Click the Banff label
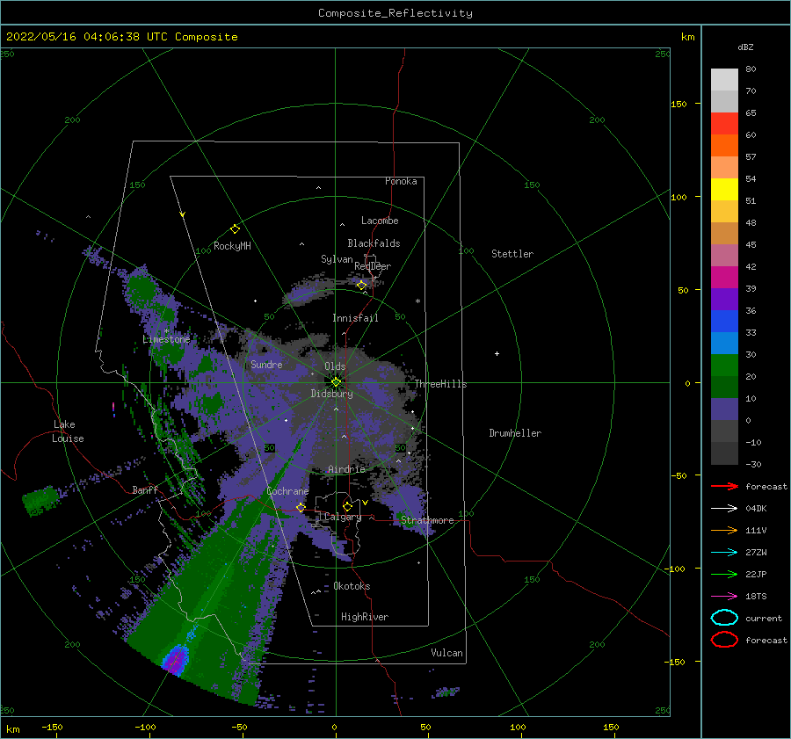Viewport: 791px width, 739px height. pos(145,489)
